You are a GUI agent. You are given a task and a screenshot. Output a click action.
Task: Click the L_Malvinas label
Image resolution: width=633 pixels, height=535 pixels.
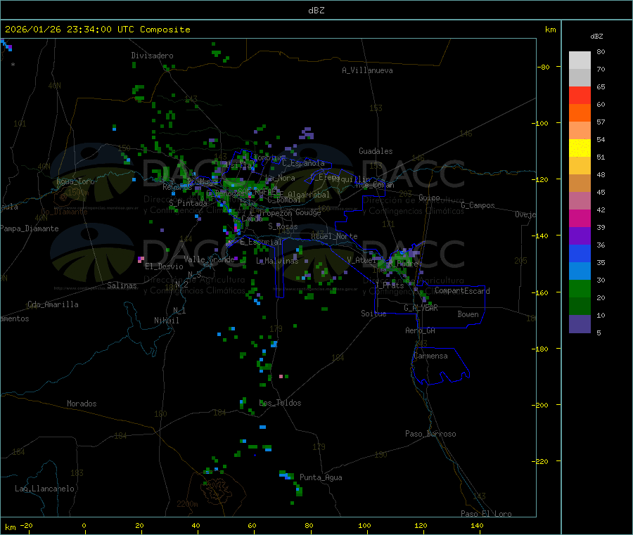click(277, 261)
